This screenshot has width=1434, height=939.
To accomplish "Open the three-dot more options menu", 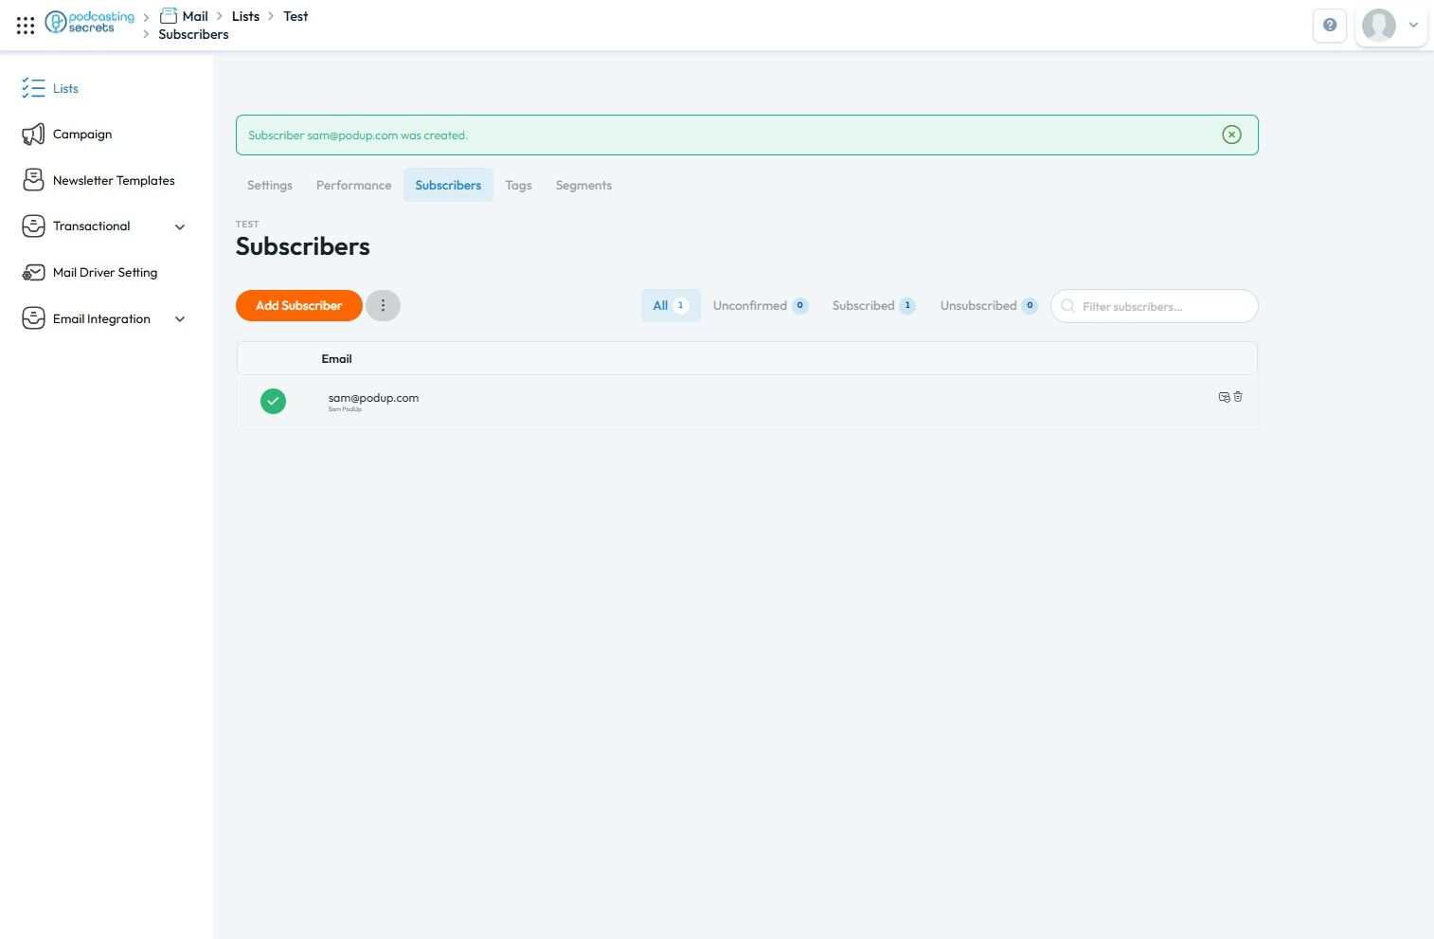I will pos(383,305).
